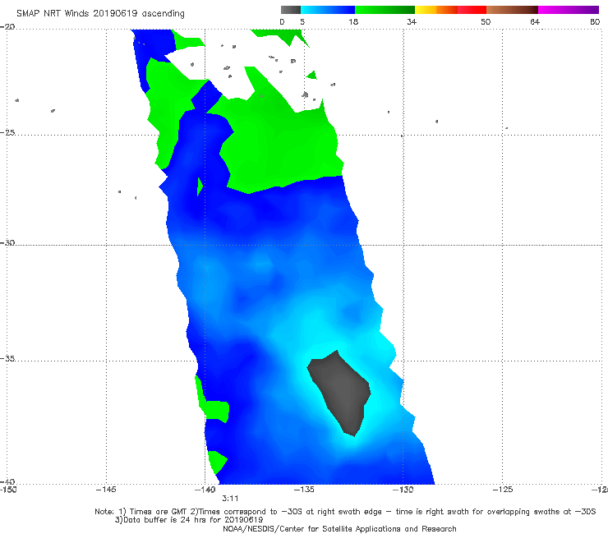The image size is (608, 534).
Task: Click the swath time label '3:11'
Action: click(x=230, y=499)
